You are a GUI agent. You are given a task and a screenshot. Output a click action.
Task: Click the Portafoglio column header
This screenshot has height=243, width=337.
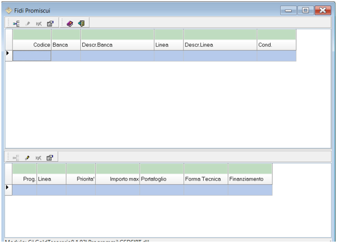161,179
